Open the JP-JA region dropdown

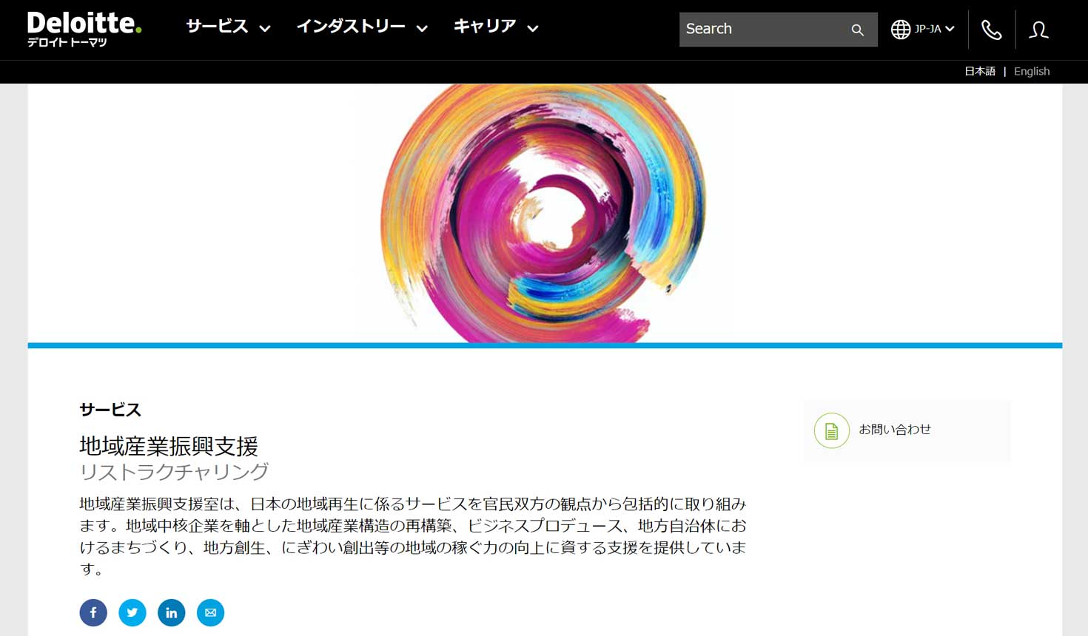point(935,29)
